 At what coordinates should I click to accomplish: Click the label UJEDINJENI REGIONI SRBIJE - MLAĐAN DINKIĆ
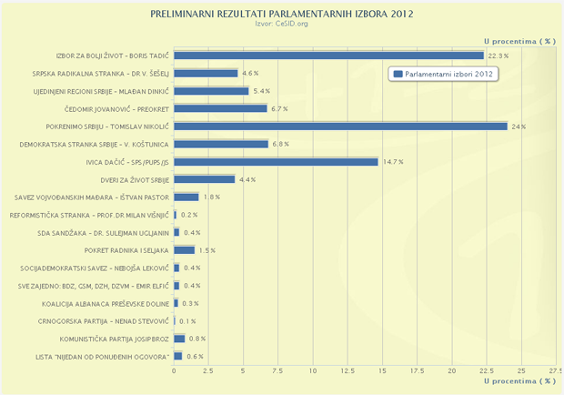(101, 91)
